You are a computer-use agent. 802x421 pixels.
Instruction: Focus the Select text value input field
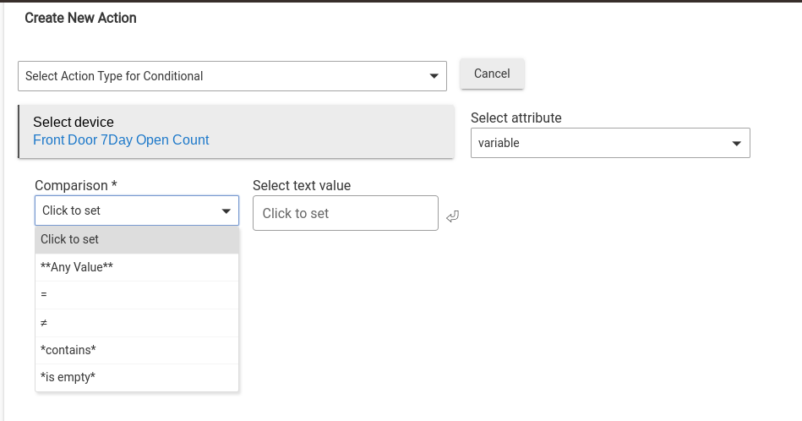pos(345,213)
